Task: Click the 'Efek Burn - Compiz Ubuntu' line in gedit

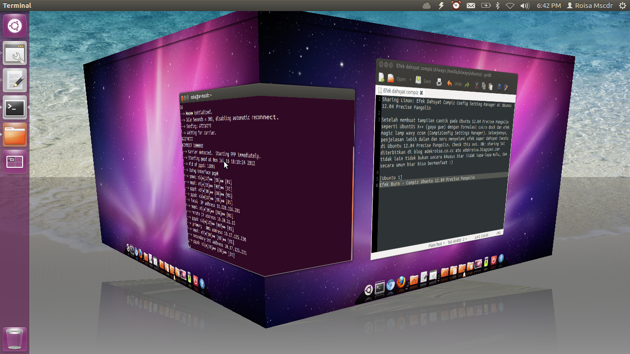Action: click(x=427, y=181)
